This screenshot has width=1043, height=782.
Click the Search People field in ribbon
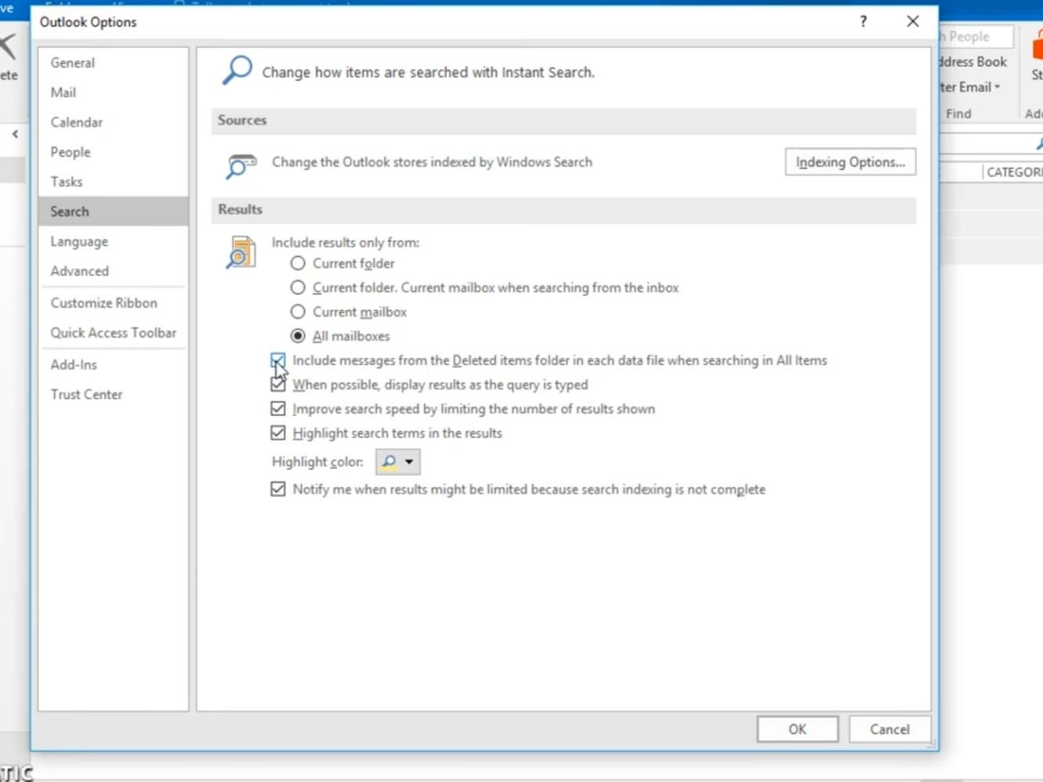click(x=976, y=37)
